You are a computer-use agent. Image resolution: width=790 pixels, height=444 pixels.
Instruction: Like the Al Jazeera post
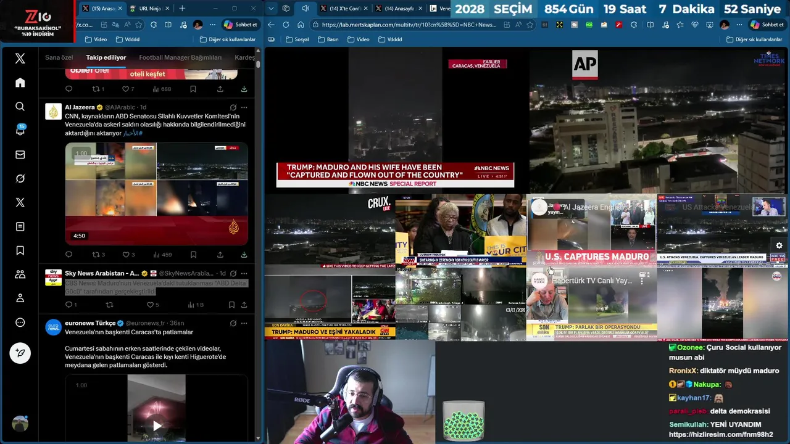coord(128,255)
